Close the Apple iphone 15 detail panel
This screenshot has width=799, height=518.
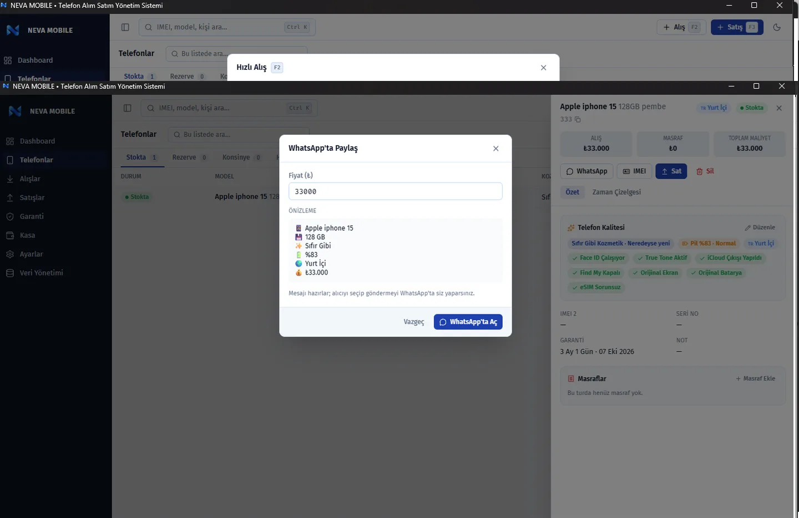click(779, 108)
